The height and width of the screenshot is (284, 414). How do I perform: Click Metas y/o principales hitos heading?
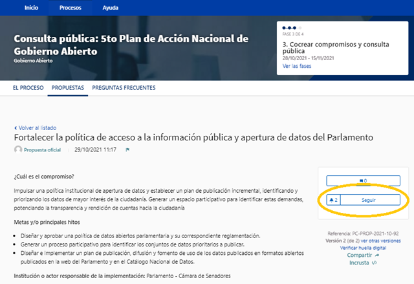[47, 223]
